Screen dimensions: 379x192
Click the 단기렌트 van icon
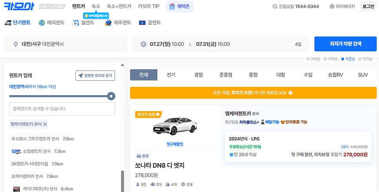[x=8, y=23]
